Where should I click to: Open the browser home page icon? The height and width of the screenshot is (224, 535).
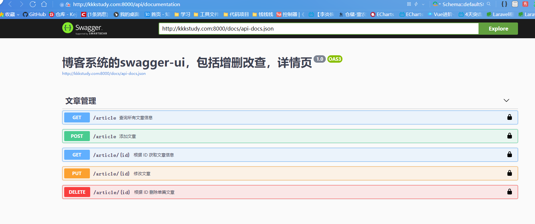(44, 4)
